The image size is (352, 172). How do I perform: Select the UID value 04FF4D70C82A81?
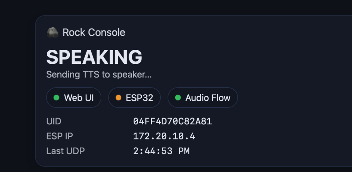173,121
